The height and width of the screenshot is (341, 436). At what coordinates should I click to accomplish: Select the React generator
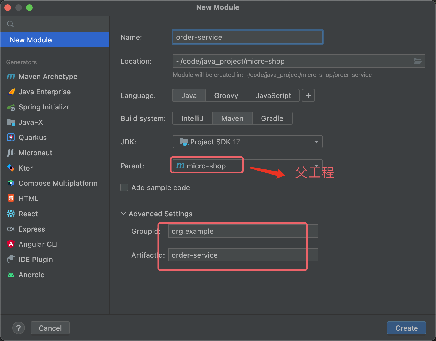click(55, 214)
